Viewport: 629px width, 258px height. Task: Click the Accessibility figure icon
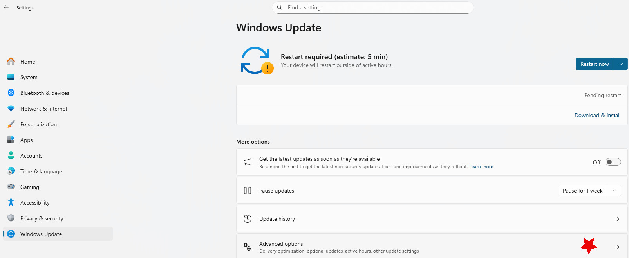(11, 203)
